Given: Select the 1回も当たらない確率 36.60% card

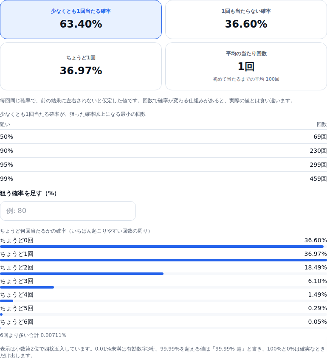Looking at the screenshot, I should point(246,20).
